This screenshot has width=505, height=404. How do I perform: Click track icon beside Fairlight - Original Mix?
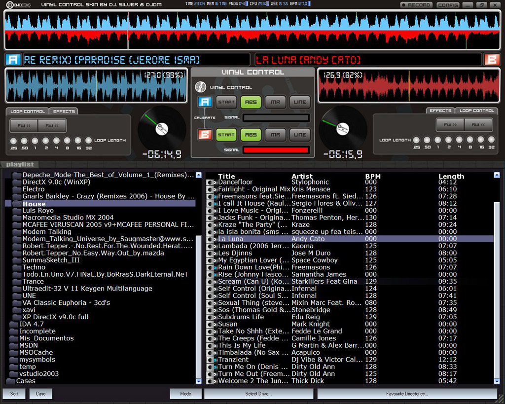[211, 189]
